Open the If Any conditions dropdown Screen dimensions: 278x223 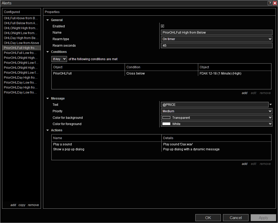coord(59,59)
